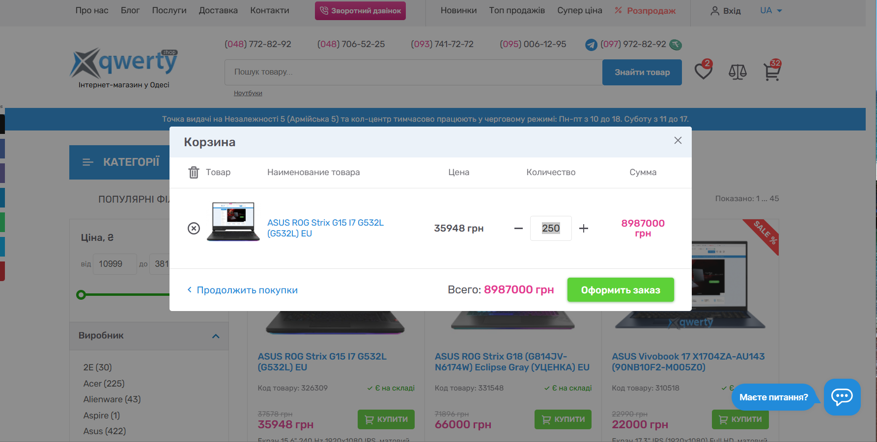Click the Ноутбуки link under search
This screenshot has width=877, height=442.
pos(248,93)
